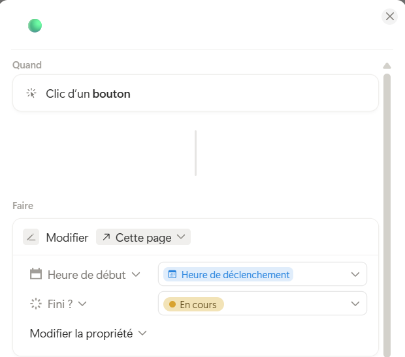The image size is (405, 357).
Task: Expand the 'Fini ?' property chevron
Action: 83,304
